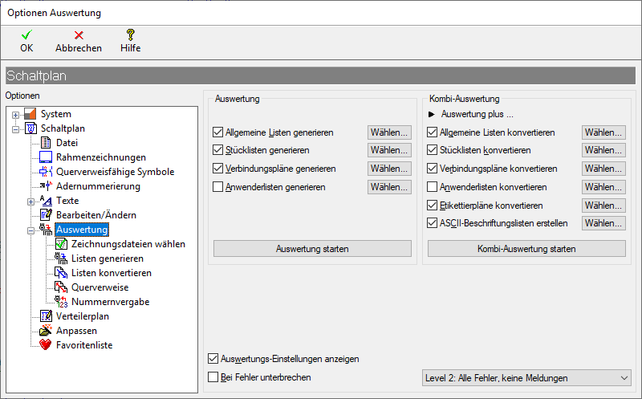Viewport: 642px width, 399px height.
Task: Click Wählen next to Etikettierpläne konvertieren
Action: point(603,206)
